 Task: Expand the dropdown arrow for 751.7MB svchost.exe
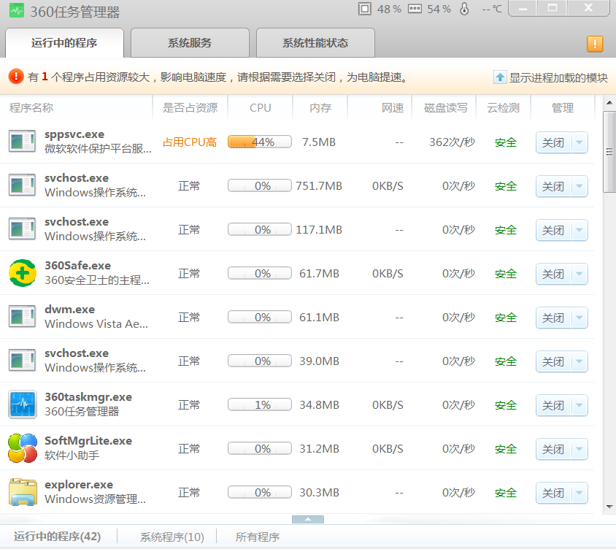point(580,186)
